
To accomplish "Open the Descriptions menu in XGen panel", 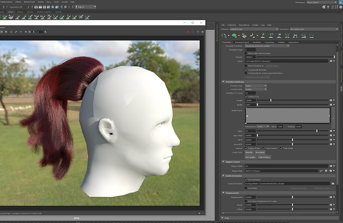I will coord(244,25).
